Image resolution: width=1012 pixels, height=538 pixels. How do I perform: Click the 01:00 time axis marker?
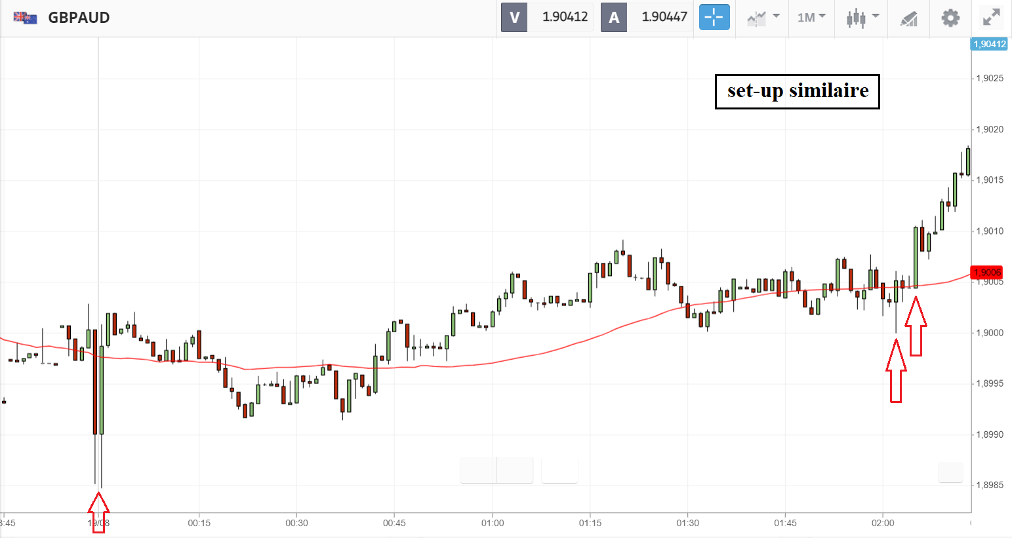(493, 523)
